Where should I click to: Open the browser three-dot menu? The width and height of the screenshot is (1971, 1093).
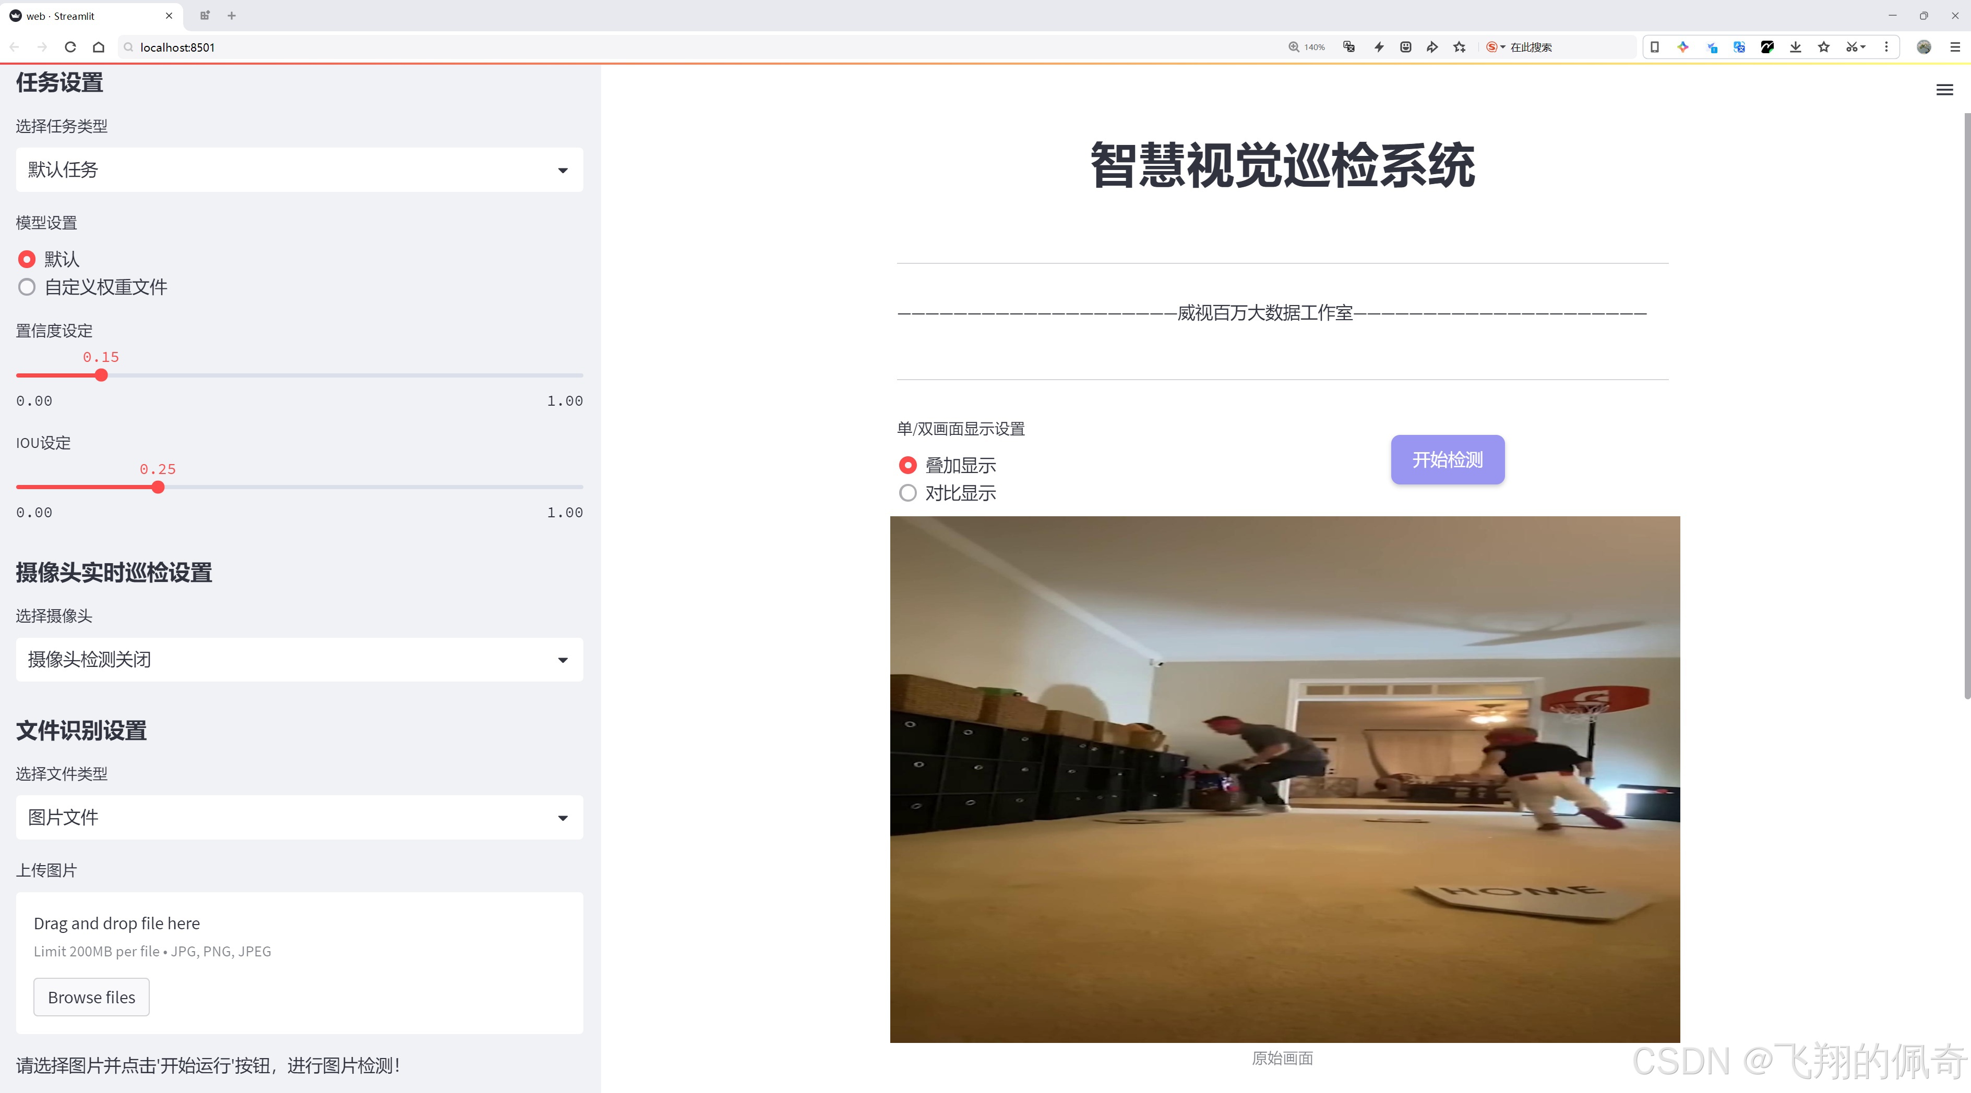pyautogui.click(x=1887, y=46)
